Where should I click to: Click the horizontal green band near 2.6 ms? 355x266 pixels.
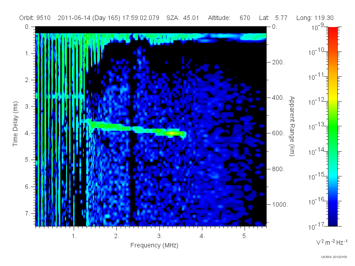pyautogui.click(x=60, y=96)
